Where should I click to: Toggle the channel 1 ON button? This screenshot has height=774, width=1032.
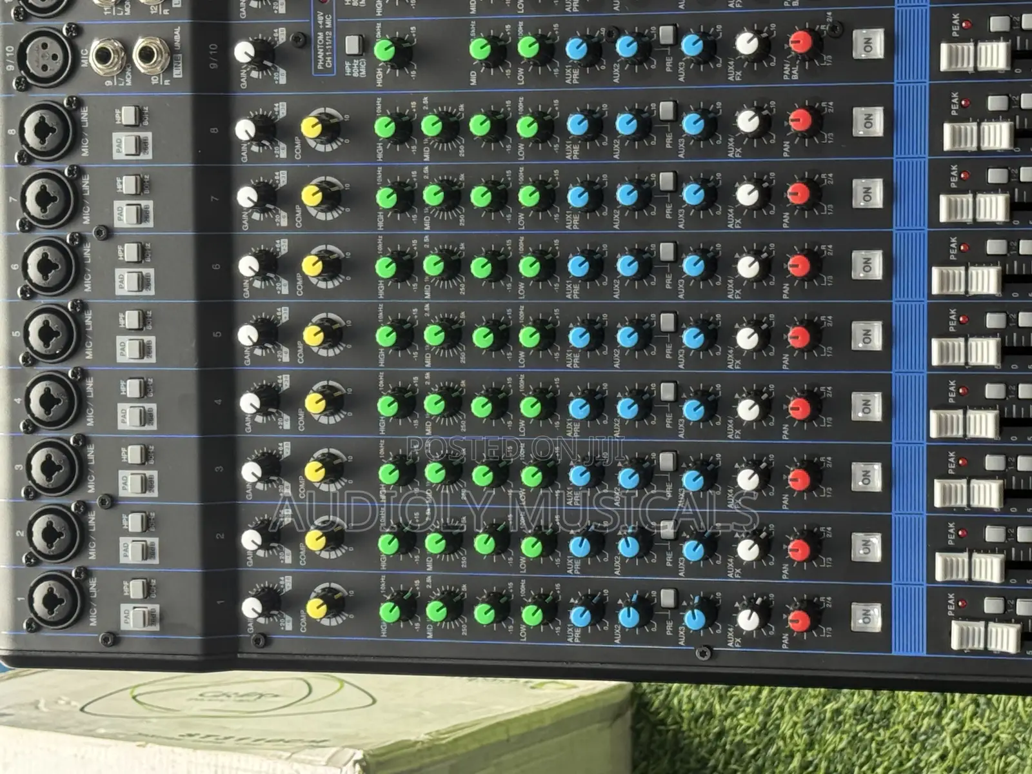click(866, 618)
